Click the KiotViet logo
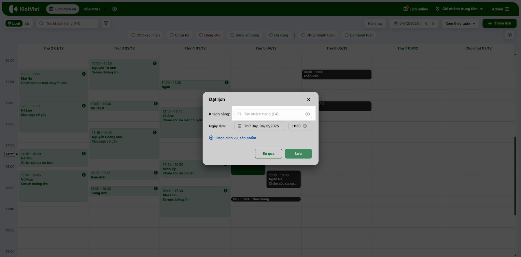521x257 pixels. (x=24, y=9)
